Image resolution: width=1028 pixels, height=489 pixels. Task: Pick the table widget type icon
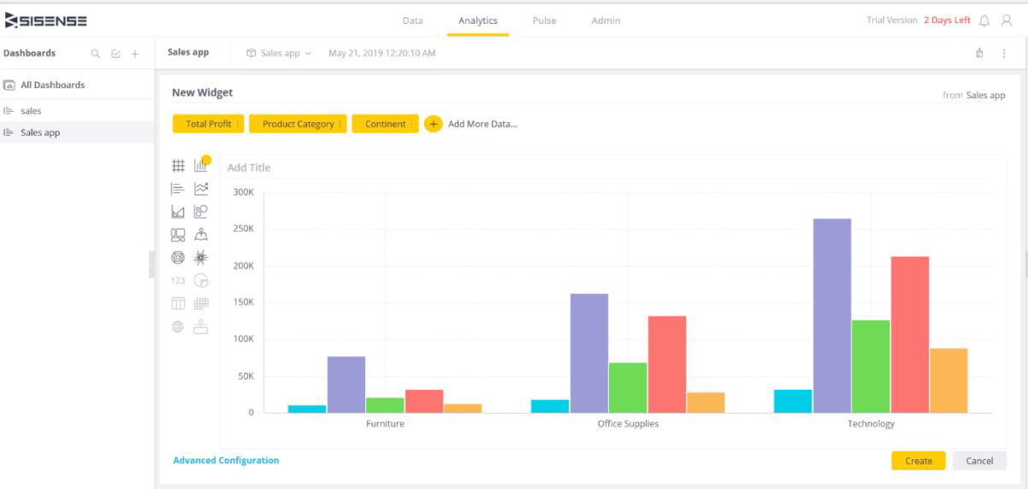[179, 303]
